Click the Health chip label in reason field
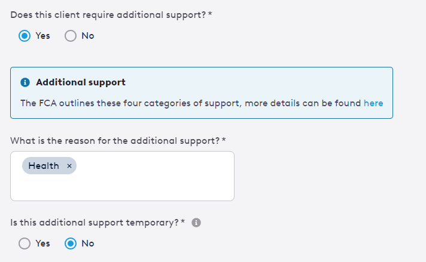 click(44, 166)
